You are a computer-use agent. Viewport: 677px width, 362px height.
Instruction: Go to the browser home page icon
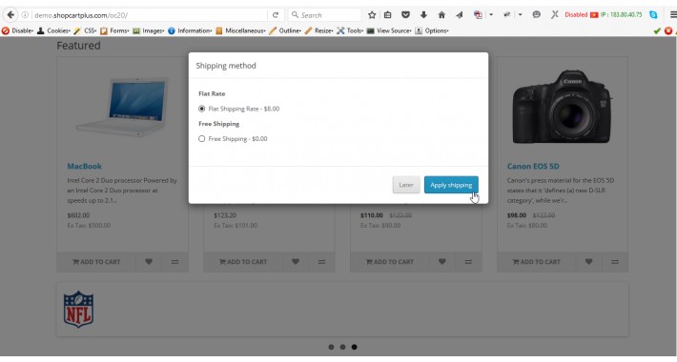tap(441, 15)
